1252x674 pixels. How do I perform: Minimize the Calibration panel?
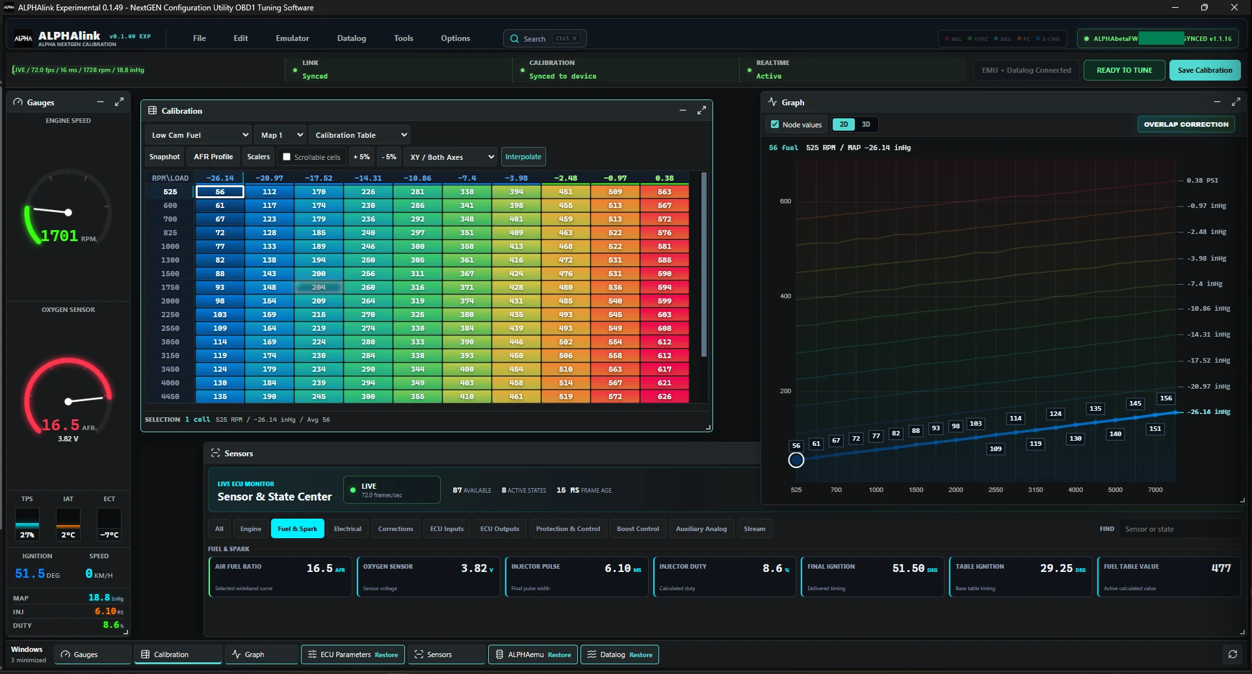[683, 110]
